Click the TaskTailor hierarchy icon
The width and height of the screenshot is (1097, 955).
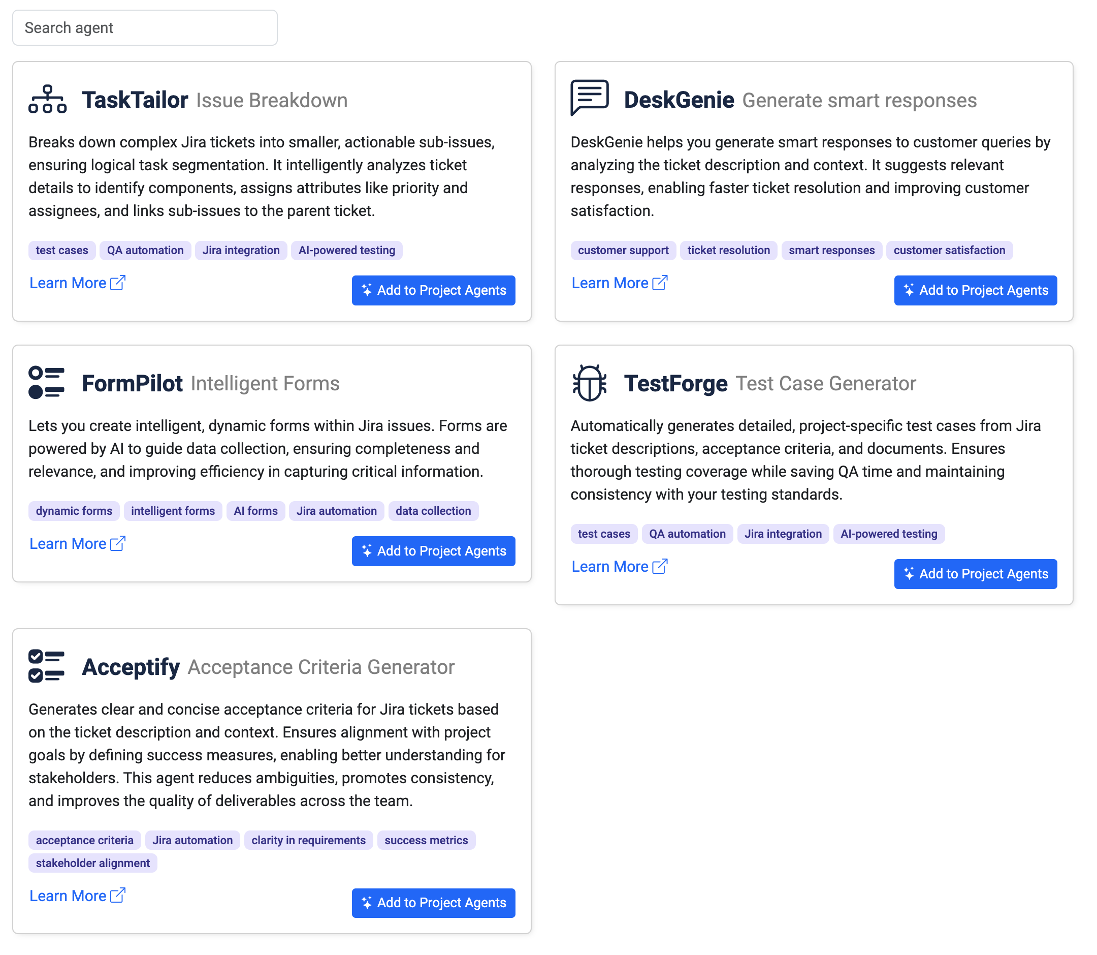pos(47,99)
